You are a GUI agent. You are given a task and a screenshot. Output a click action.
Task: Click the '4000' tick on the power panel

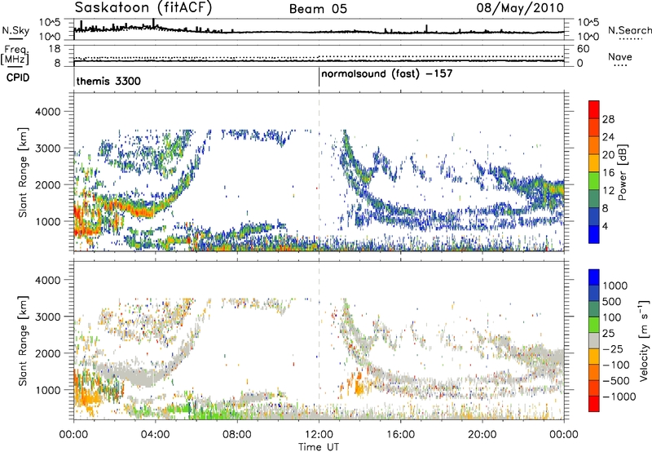pyautogui.click(x=47, y=112)
